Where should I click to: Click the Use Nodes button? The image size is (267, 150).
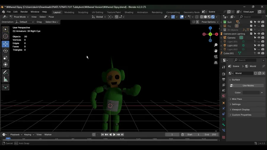[x=248, y=86]
